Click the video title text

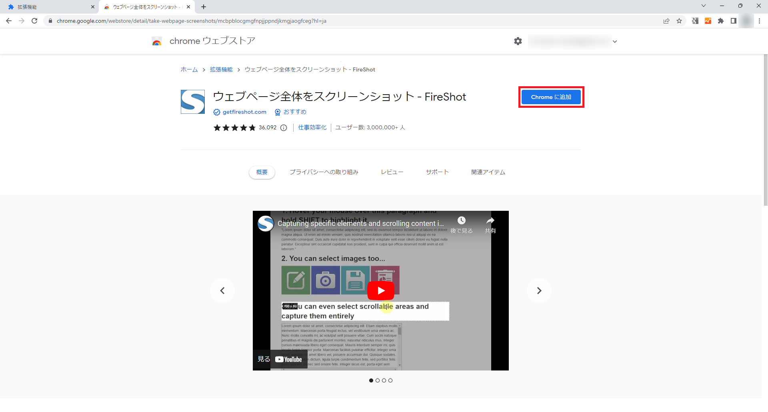pyautogui.click(x=361, y=224)
